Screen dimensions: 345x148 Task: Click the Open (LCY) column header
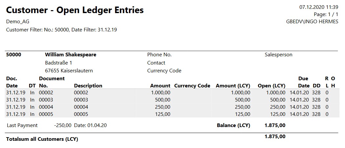[271, 86]
